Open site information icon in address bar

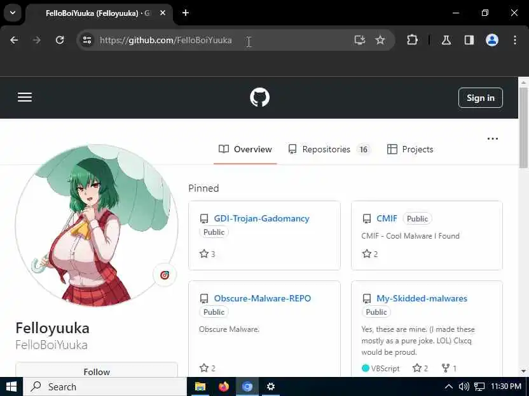pyautogui.click(x=87, y=41)
